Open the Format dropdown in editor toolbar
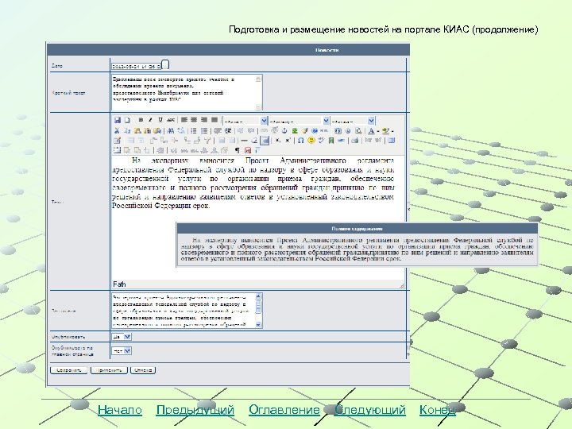The width and height of the screenshot is (572, 429). coord(245,121)
